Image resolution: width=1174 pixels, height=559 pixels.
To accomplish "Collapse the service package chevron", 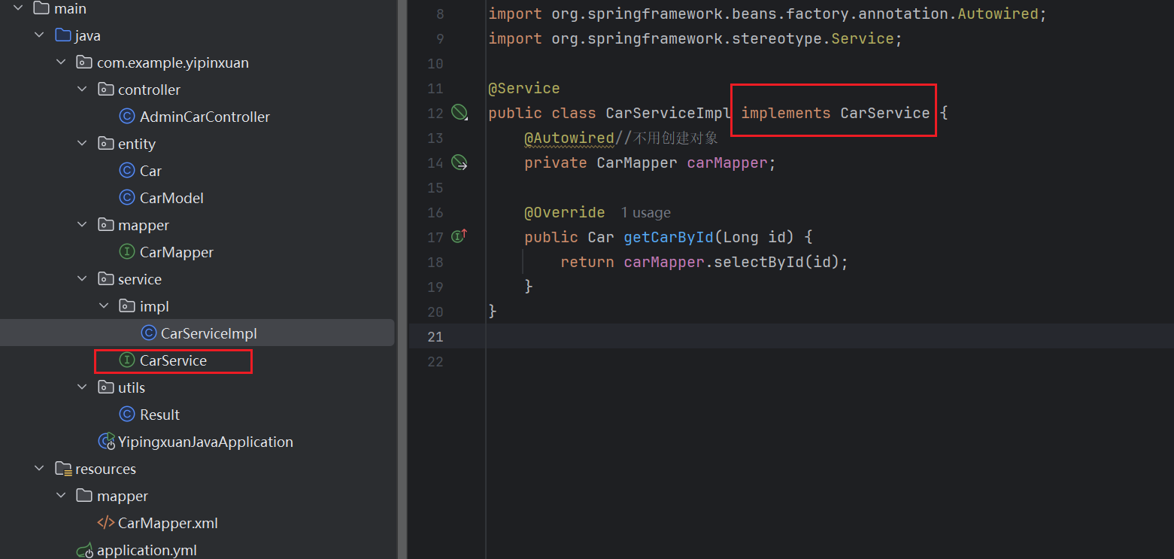I will click(x=82, y=279).
